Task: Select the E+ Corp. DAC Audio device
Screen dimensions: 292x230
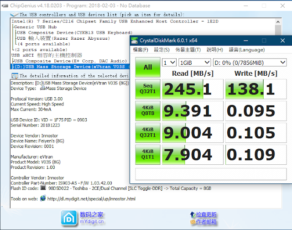Action: pyautogui.click(x=70, y=61)
